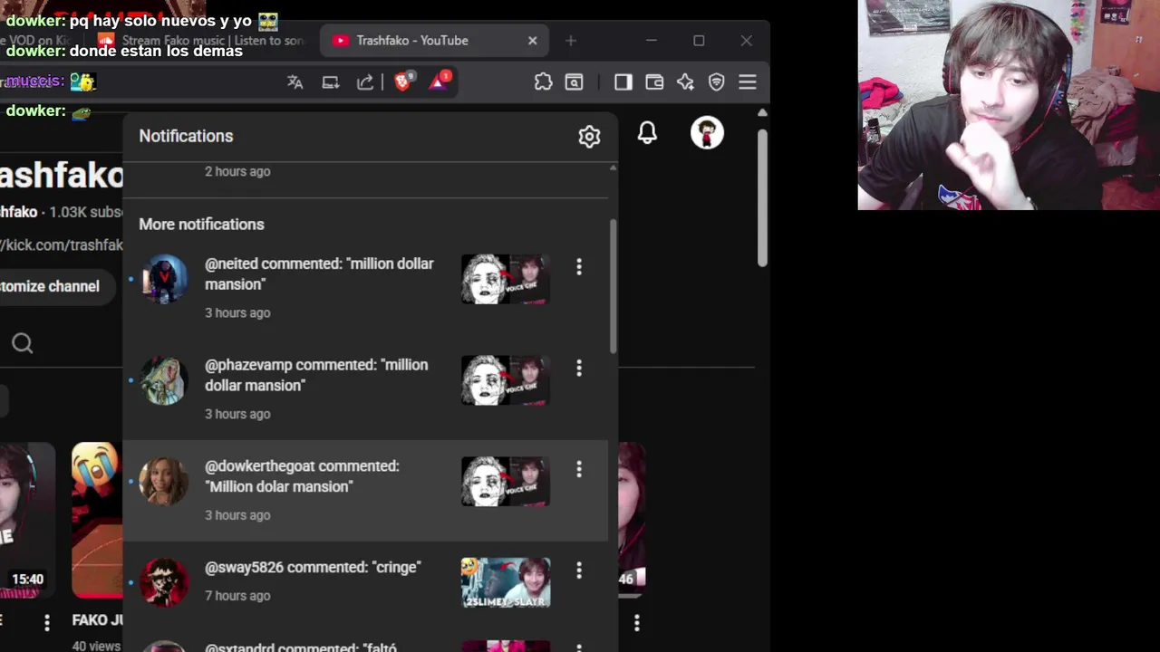Screen dimensions: 1160x652
Task: Click the tab search window icon in toolbar
Action: point(574,82)
